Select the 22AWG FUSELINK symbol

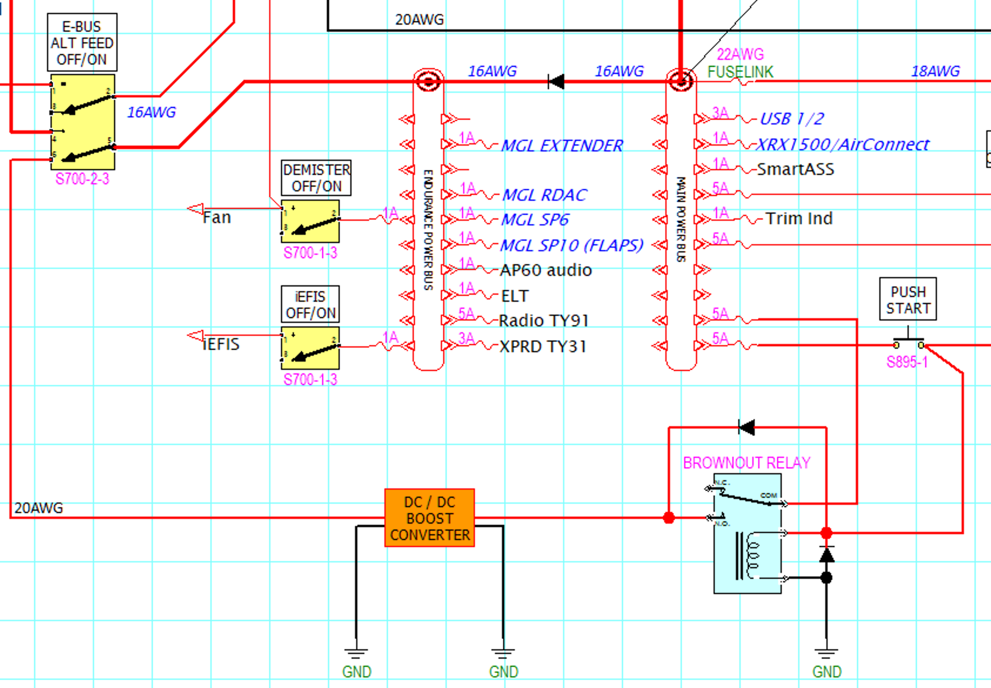(742, 81)
